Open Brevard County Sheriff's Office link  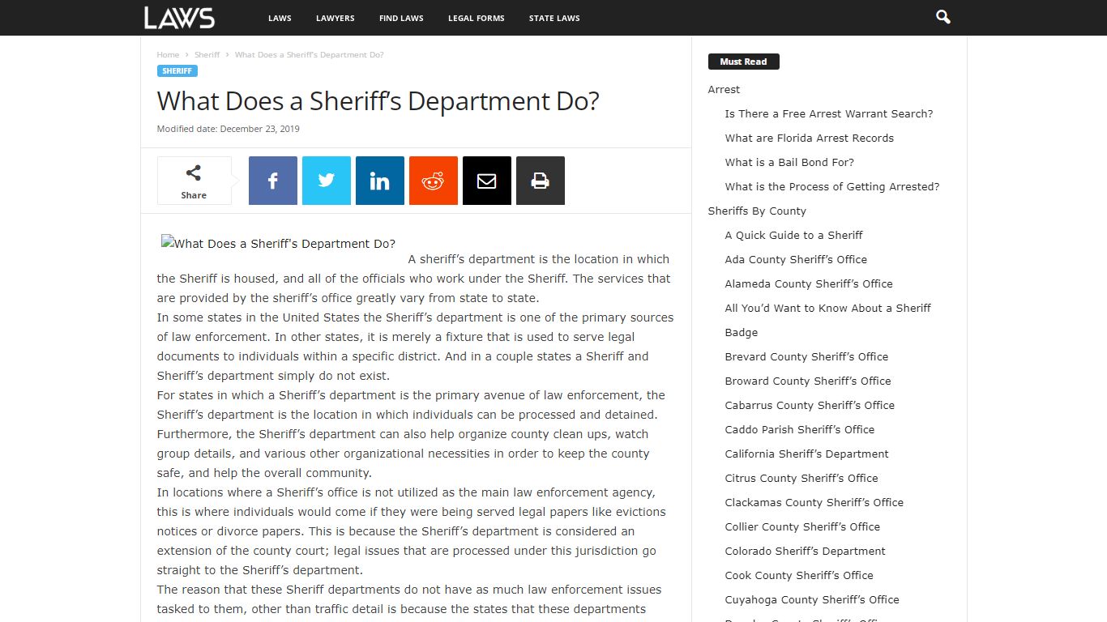806,357
